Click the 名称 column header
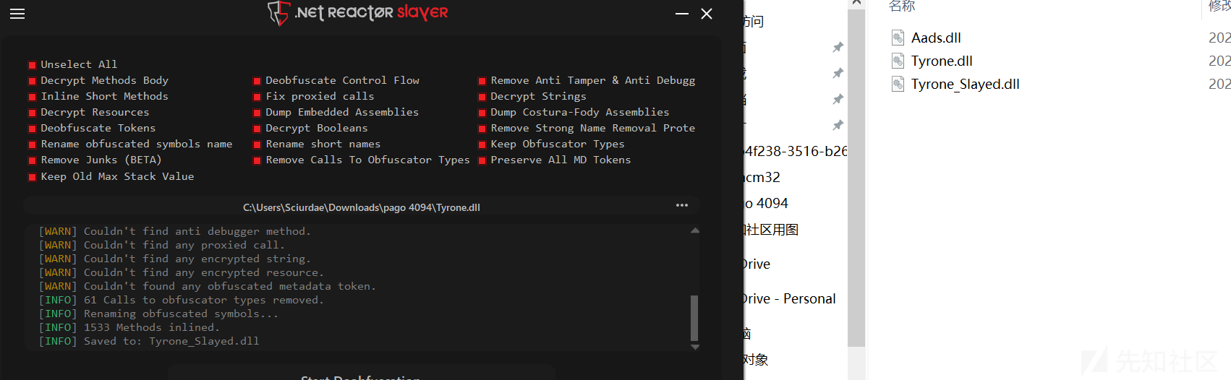This screenshot has height=380, width=1231. [x=902, y=6]
